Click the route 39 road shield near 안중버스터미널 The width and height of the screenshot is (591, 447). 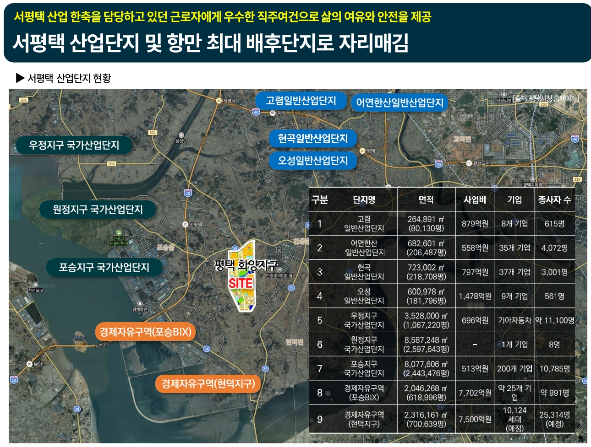tap(292, 288)
